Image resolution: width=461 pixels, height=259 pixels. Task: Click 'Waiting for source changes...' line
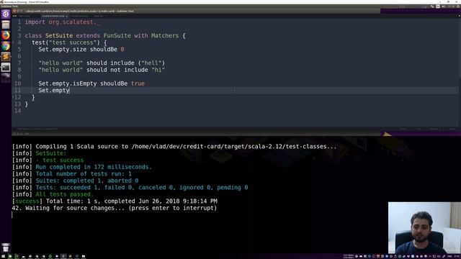[x=114, y=208]
